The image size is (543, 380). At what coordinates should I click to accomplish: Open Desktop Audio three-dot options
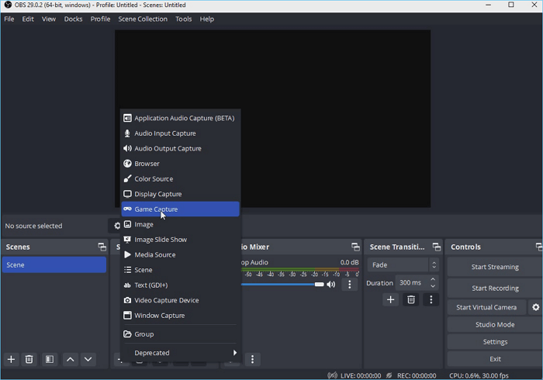tap(349, 285)
